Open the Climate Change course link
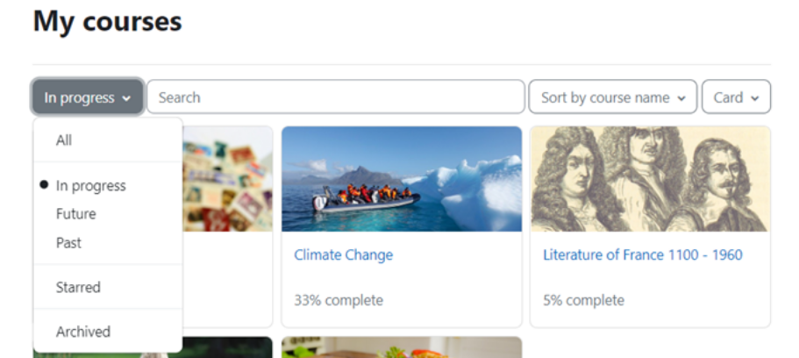Screen dimensions: 799x358 pyautogui.click(x=343, y=255)
